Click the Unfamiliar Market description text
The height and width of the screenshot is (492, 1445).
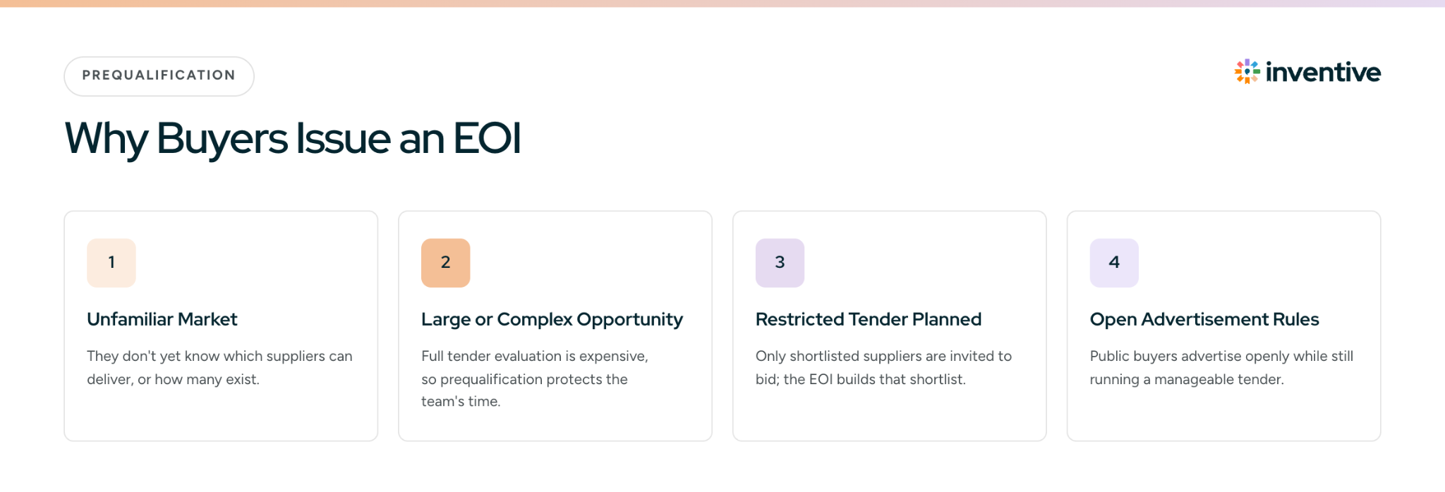(x=219, y=367)
